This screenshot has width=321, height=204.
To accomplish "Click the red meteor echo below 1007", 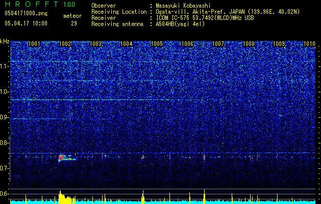I will pyautogui.click(x=204, y=157).
